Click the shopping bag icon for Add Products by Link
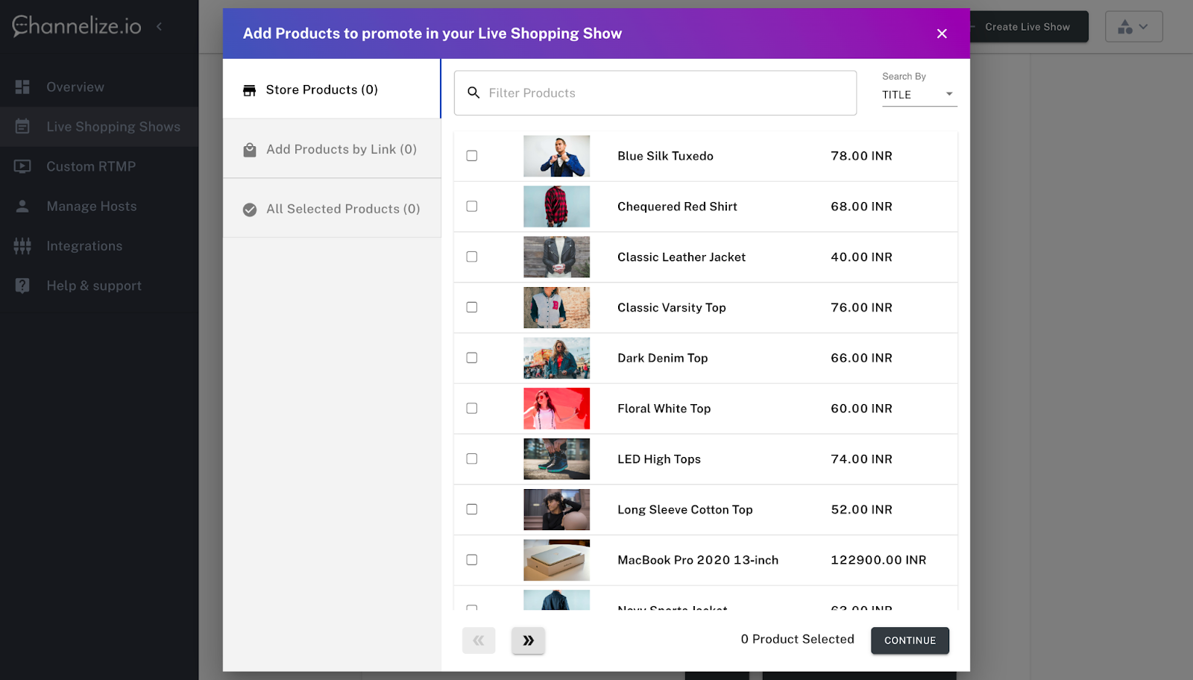This screenshot has height=680, width=1193. pyautogui.click(x=250, y=150)
